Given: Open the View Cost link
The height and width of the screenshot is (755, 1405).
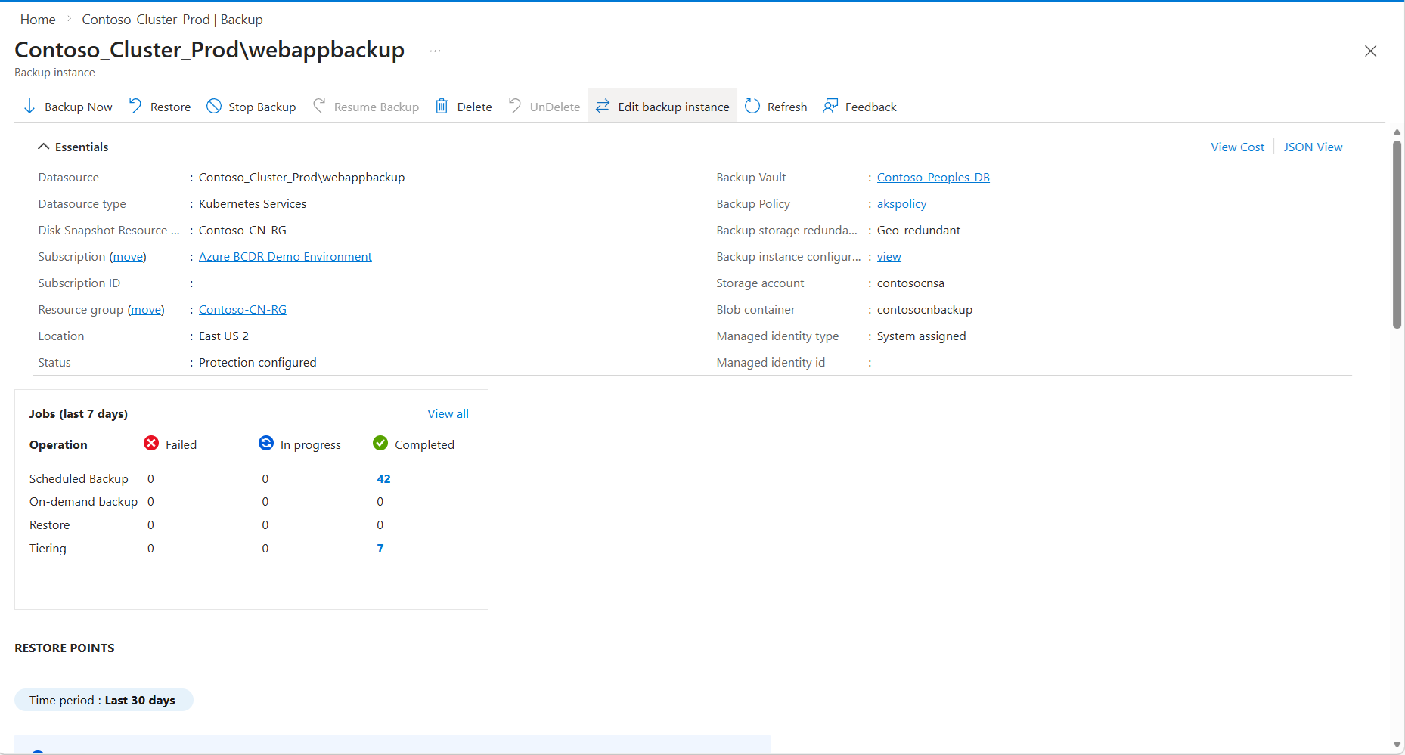Looking at the screenshot, I should [x=1237, y=147].
